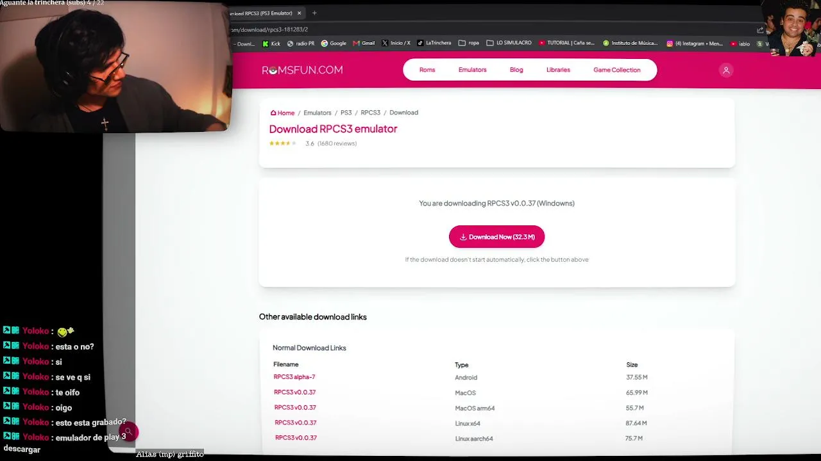This screenshot has width=821, height=461.
Task: Click the RPCS3 alpha-7 Android download link
Action: tap(294, 377)
